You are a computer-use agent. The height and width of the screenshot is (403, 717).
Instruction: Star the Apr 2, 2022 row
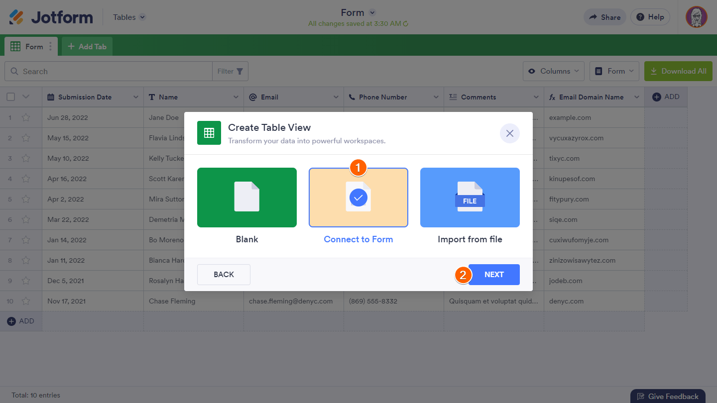pos(26,200)
